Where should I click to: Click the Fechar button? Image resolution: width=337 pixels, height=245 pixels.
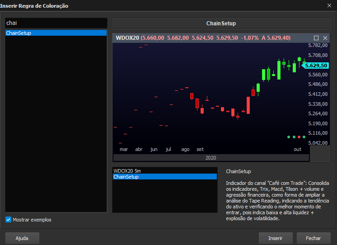coord(314,238)
